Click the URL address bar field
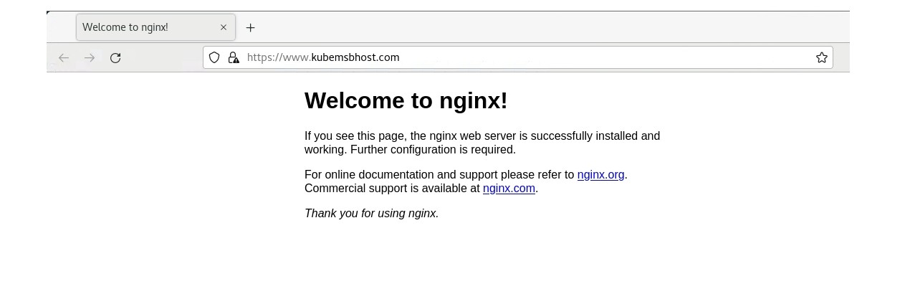910x304 pixels. [x=517, y=57]
